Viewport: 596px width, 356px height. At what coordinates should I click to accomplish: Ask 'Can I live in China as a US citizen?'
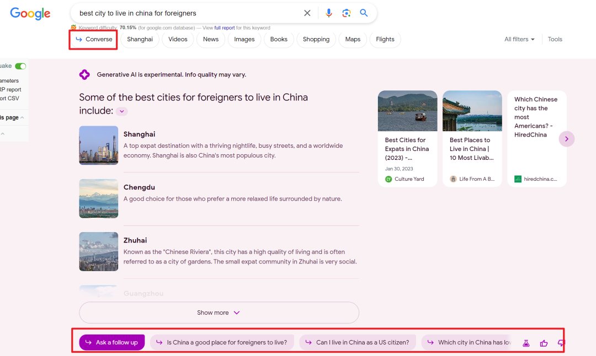coord(358,342)
